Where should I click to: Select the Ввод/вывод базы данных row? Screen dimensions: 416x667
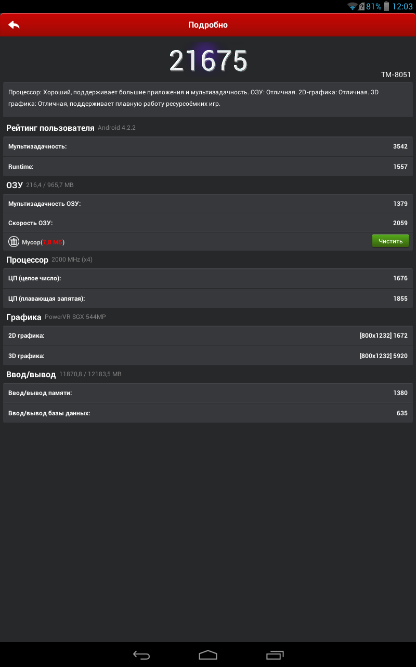tap(208, 413)
